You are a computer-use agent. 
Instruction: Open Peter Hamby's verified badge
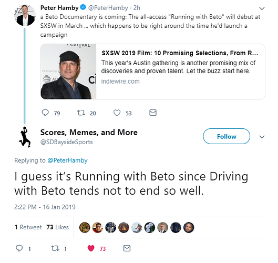83,7
